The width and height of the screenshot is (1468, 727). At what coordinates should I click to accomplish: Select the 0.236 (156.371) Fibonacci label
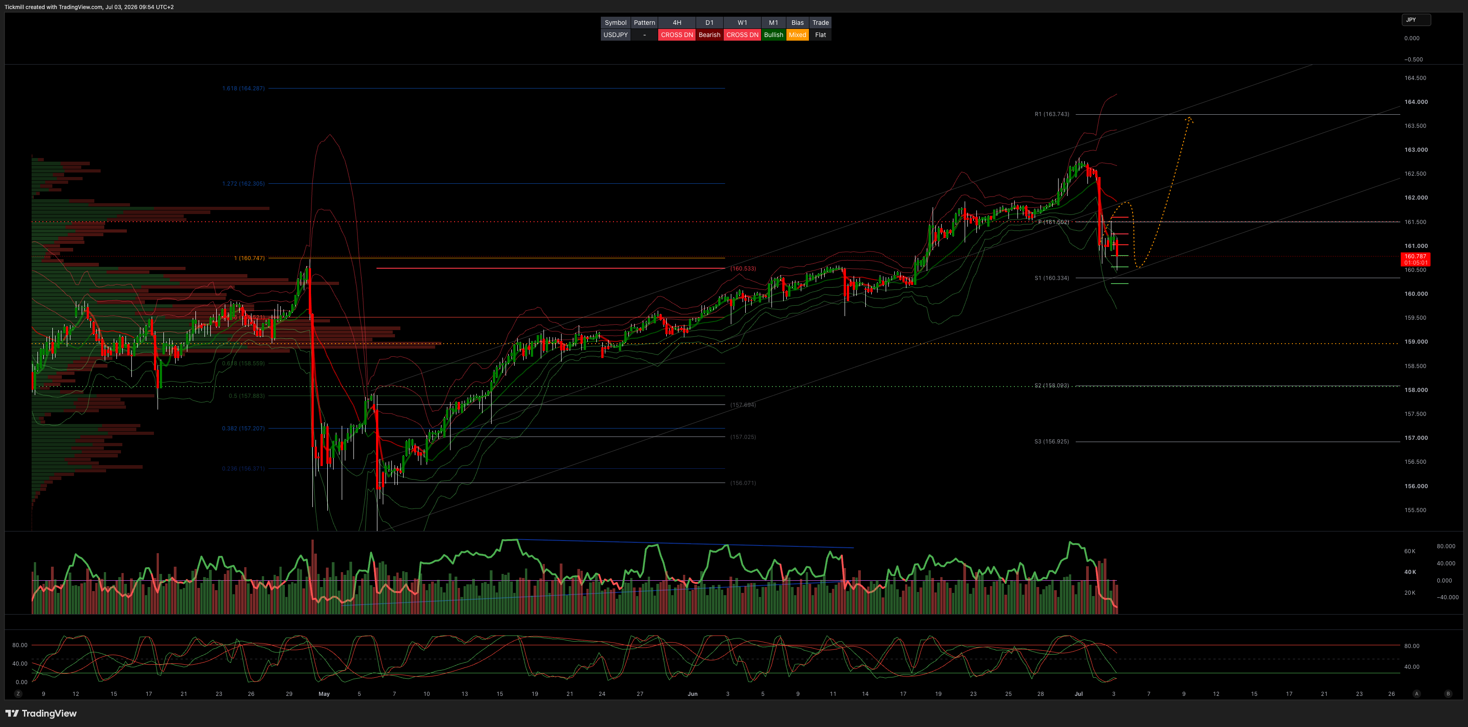(243, 469)
